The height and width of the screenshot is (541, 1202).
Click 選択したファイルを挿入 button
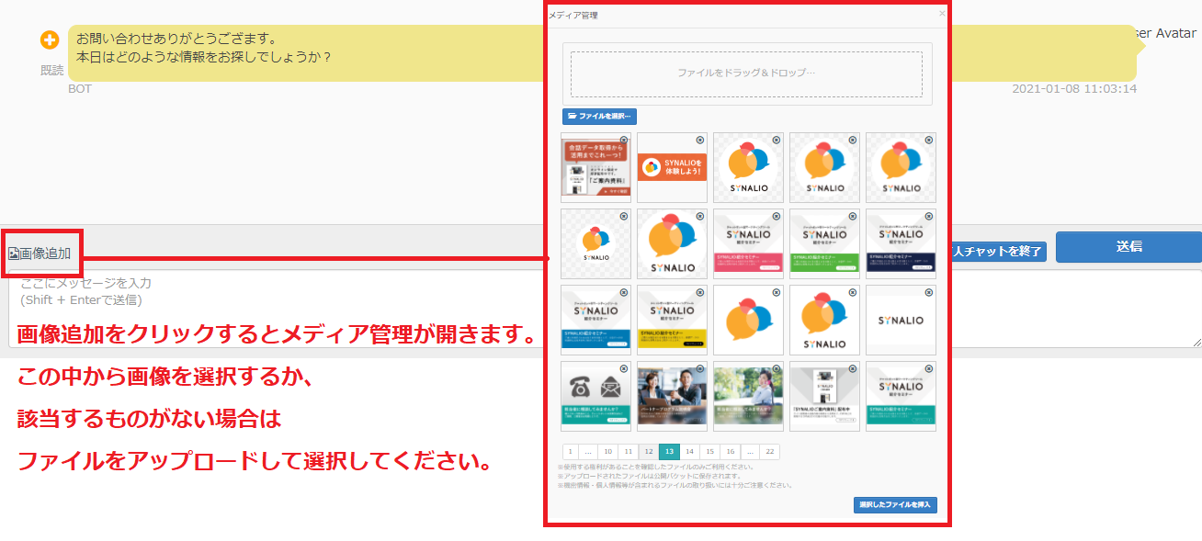pos(895,505)
